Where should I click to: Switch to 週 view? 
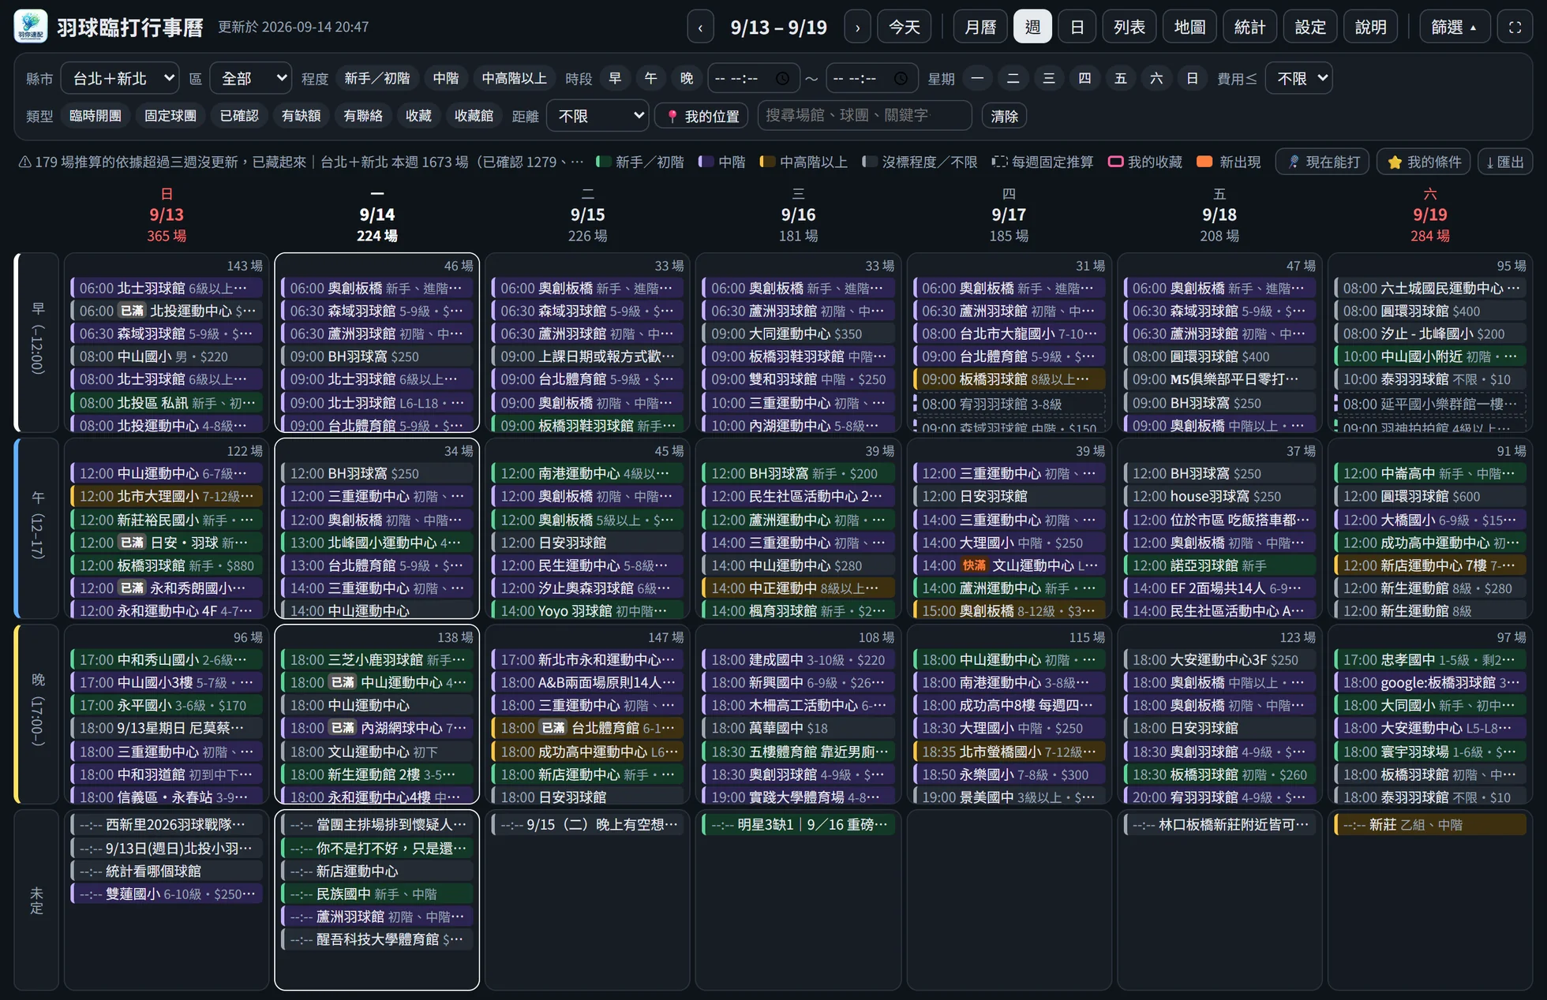pos(1032,27)
